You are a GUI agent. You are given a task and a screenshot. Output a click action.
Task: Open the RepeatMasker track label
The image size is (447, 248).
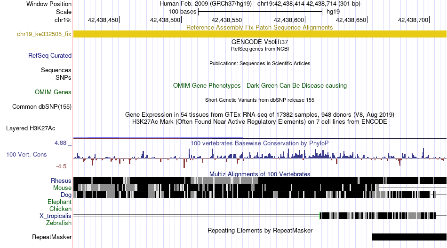pyautogui.click(x=52, y=237)
